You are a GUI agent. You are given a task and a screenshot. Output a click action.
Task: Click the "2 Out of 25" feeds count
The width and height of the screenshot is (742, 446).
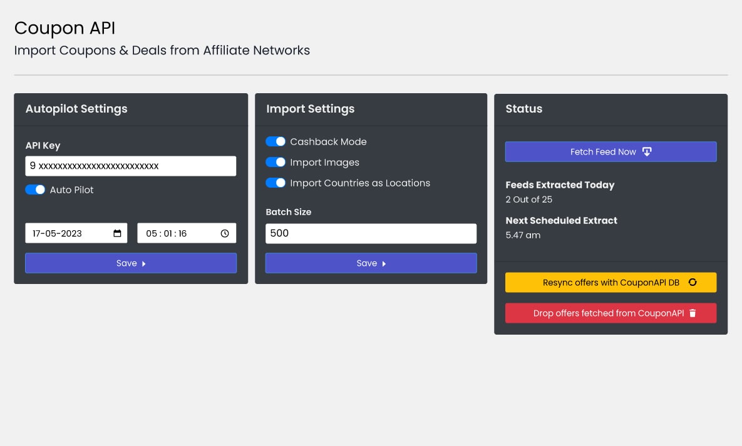tap(529, 200)
